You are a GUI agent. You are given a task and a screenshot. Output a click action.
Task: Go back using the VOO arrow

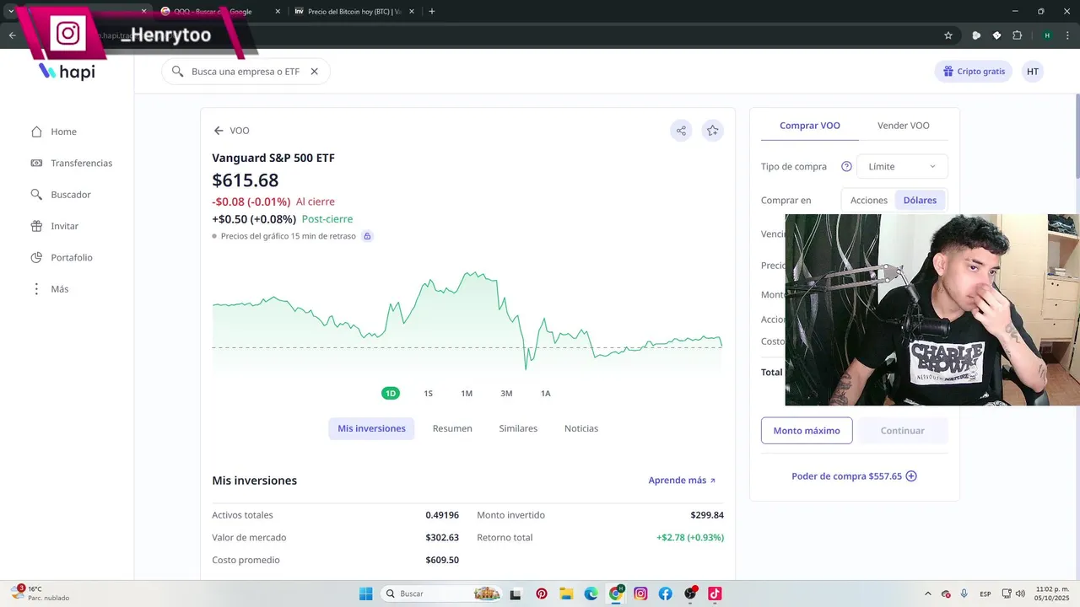pyautogui.click(x=219, y=131)
